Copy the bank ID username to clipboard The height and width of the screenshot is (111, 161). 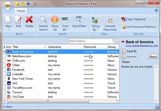(x=123, y=51)
